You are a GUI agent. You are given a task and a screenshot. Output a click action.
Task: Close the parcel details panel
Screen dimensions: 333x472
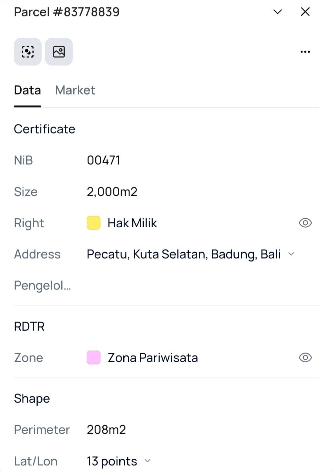tap(305, 12)
